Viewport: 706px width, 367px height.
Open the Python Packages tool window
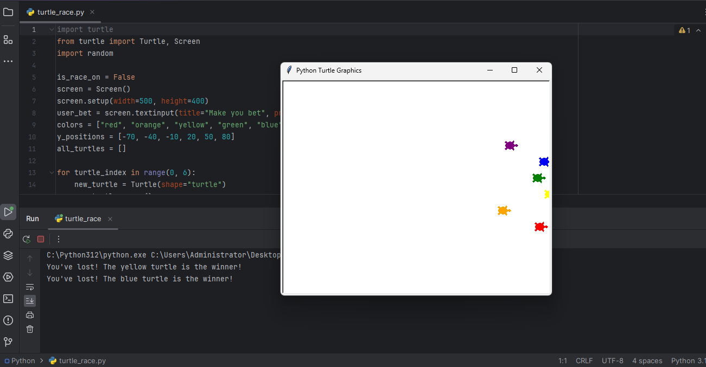click(8, 255)
